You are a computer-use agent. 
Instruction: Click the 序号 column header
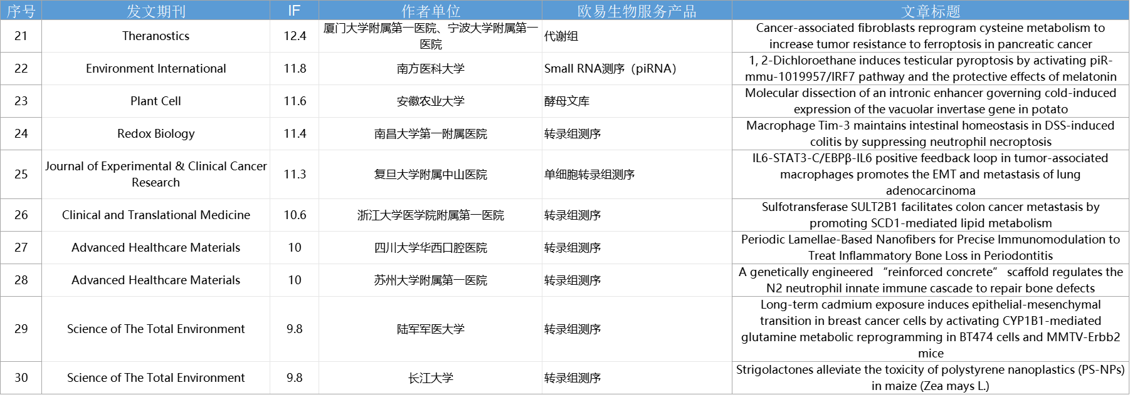(21, 11)
